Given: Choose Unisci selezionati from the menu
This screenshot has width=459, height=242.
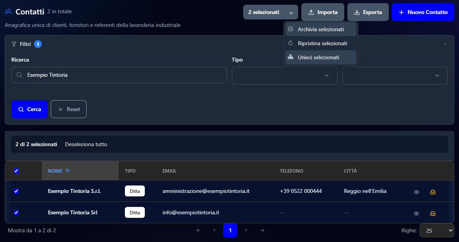Looking at the screenshot, I should pos(321,57).
